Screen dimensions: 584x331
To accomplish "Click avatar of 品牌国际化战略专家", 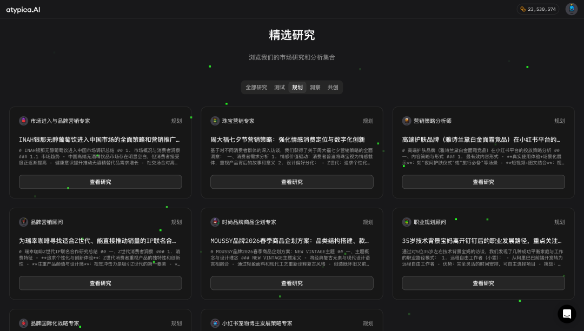I will pyautogui.click(x=23, y=323).
